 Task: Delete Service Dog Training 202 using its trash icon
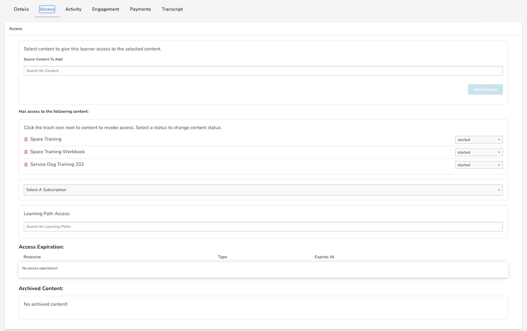click(x=26, y=164)
